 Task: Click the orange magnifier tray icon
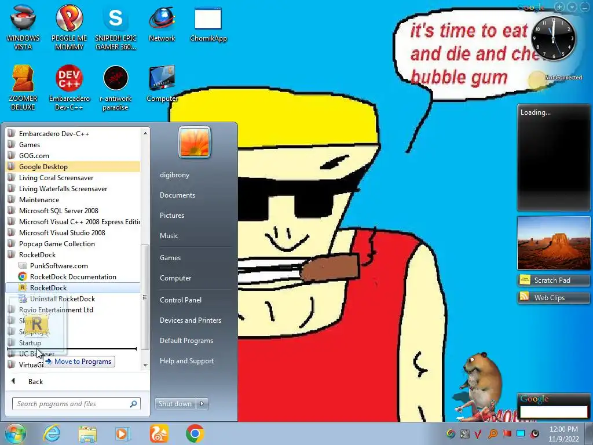(493, 433)
